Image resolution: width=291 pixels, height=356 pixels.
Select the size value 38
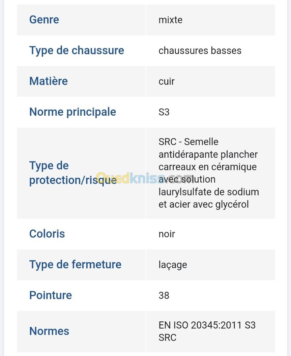coord(164,295)
